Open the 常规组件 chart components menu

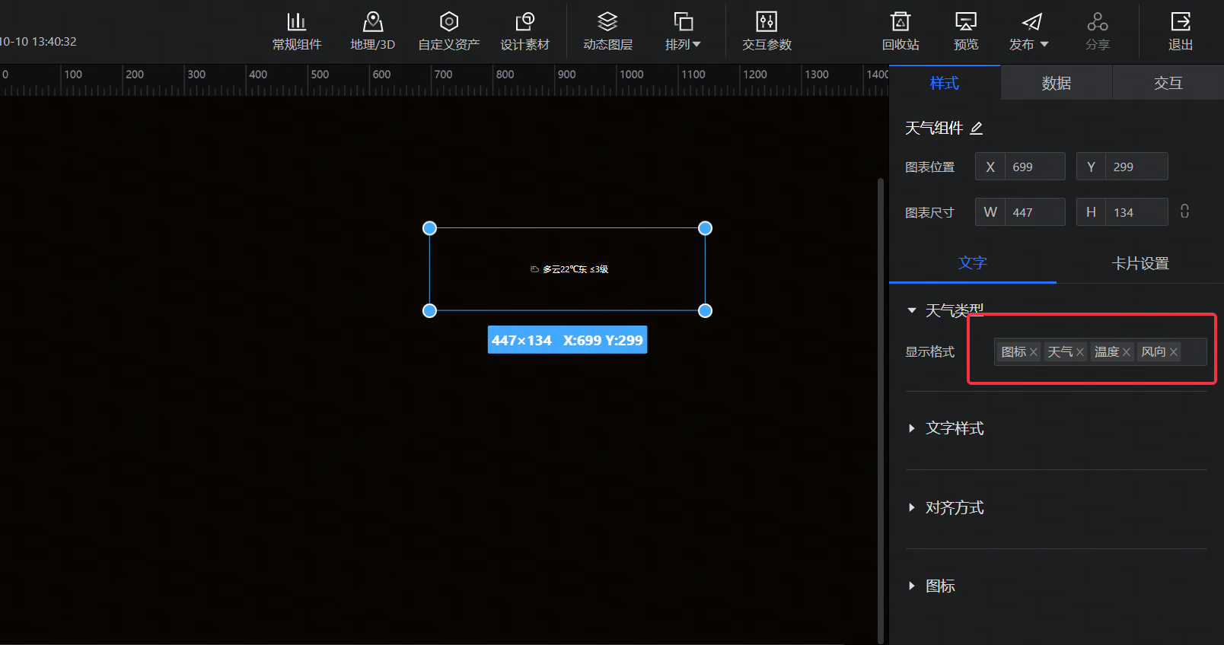click(297, 31)
